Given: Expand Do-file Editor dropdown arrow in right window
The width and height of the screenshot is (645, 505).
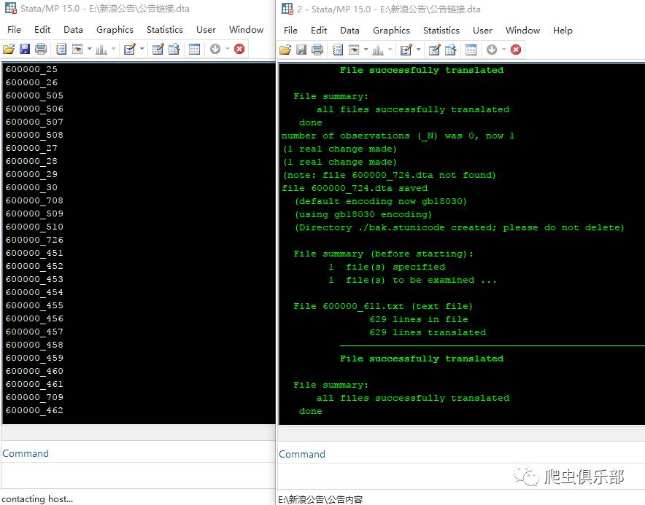Looking at the screenshot, I should [418, 50].
